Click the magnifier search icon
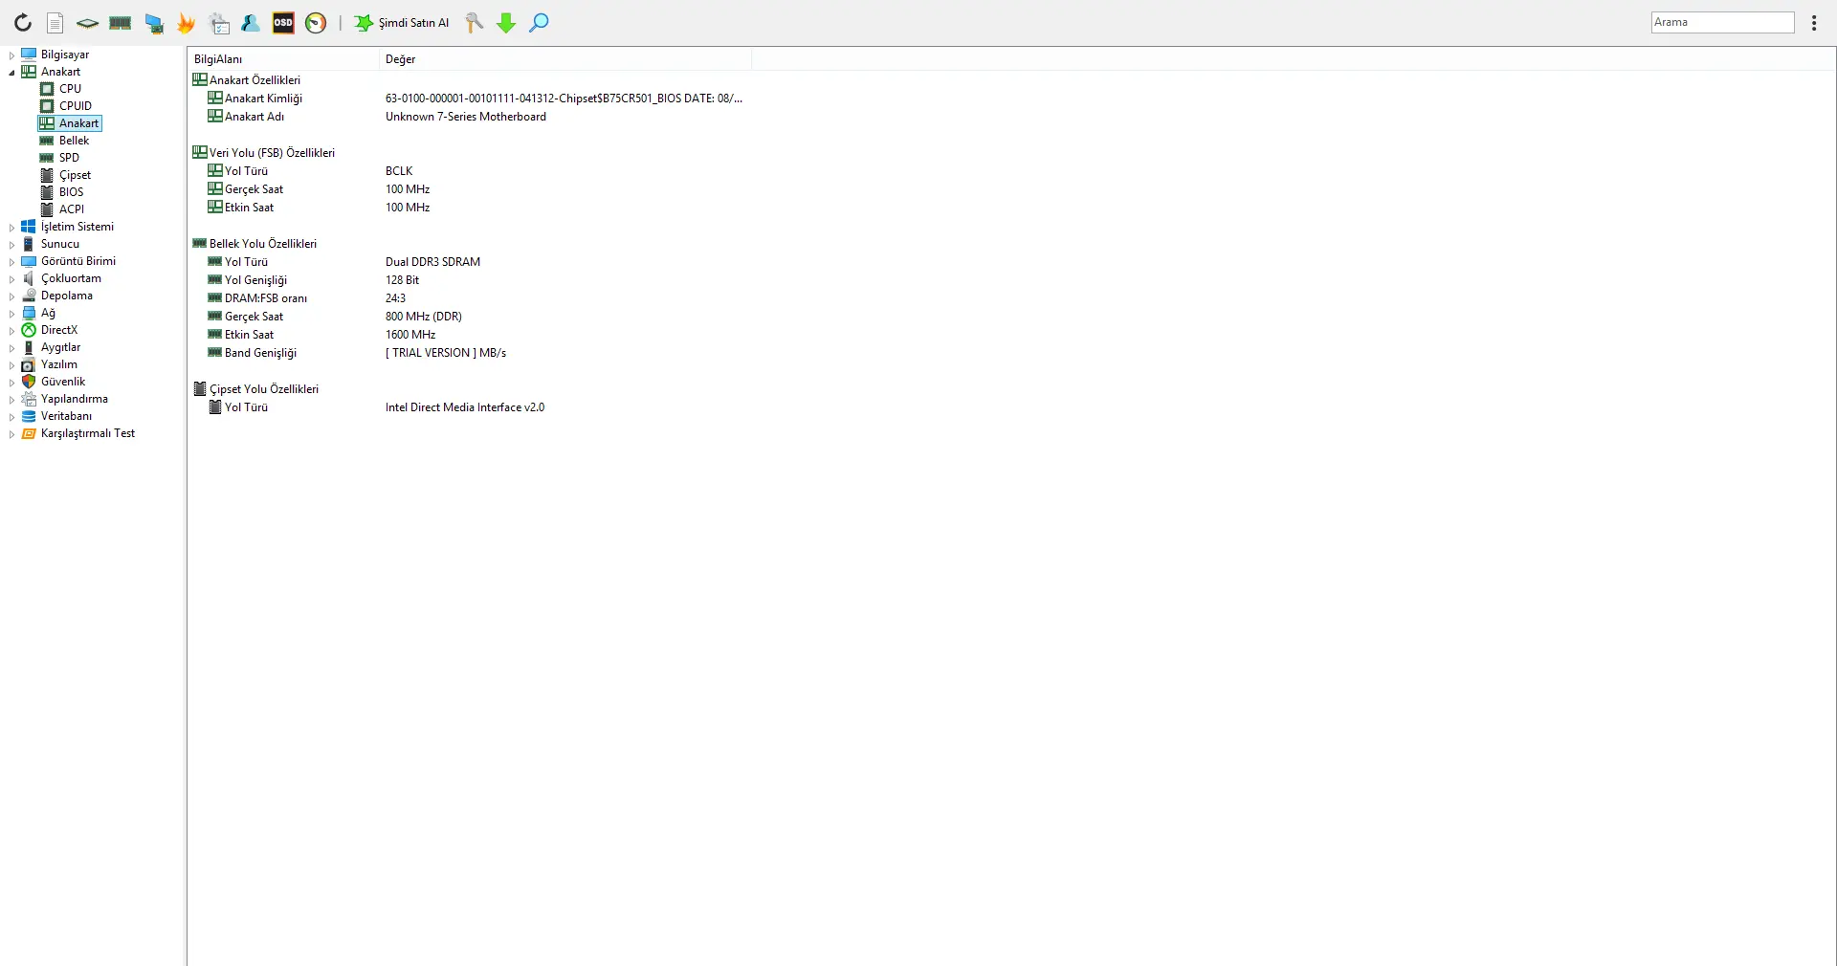 (540, 23)
